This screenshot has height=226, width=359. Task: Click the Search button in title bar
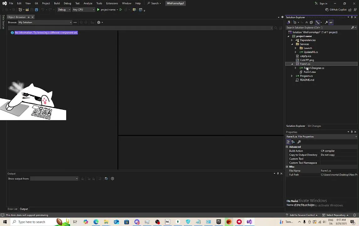(x=154, y=3)
